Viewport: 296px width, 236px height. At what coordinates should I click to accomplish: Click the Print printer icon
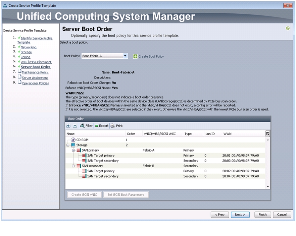[x=113, y=126]
